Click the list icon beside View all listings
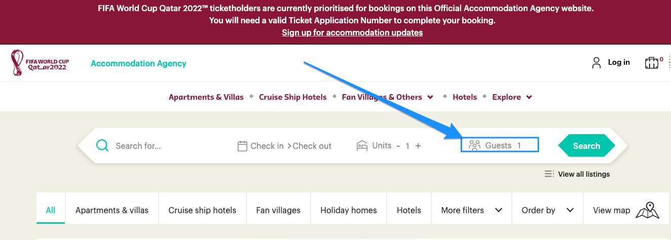Screen dimensions: 671x240 (x=549, y=174)
